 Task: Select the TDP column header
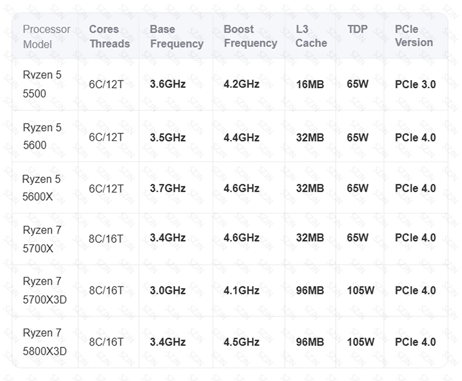coord(358,29)
